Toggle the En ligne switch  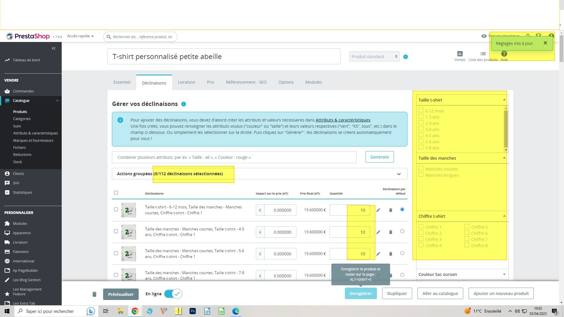pos(173,294)
